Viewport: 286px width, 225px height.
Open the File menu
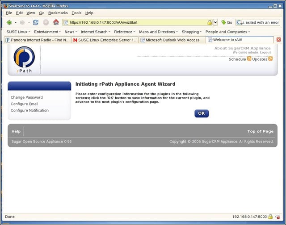tap(9, 13)
